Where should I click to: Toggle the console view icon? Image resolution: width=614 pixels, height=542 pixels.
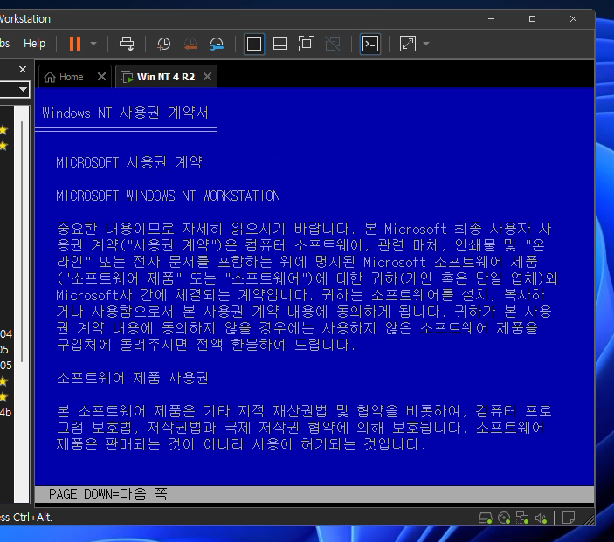[370, 44]
